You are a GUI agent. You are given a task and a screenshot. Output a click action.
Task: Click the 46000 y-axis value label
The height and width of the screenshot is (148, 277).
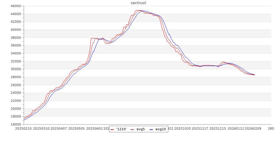click(x=15, y=6)
